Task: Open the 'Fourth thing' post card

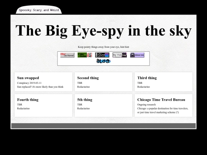Action: pyautogui.click(x=43, y=105)
